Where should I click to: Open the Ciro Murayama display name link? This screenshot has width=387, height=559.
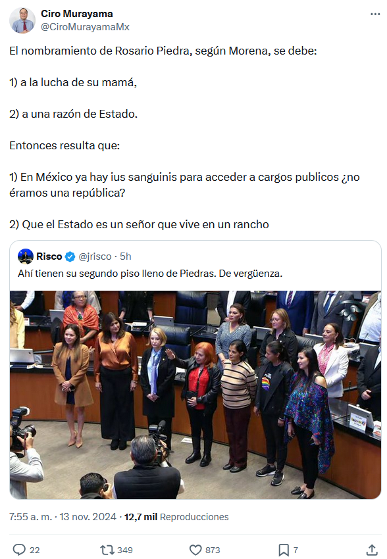(77, 14)
